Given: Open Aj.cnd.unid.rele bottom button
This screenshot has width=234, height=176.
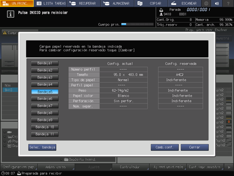Looking at the screenshot, I should pyautogui.click(x=168, y=167).
